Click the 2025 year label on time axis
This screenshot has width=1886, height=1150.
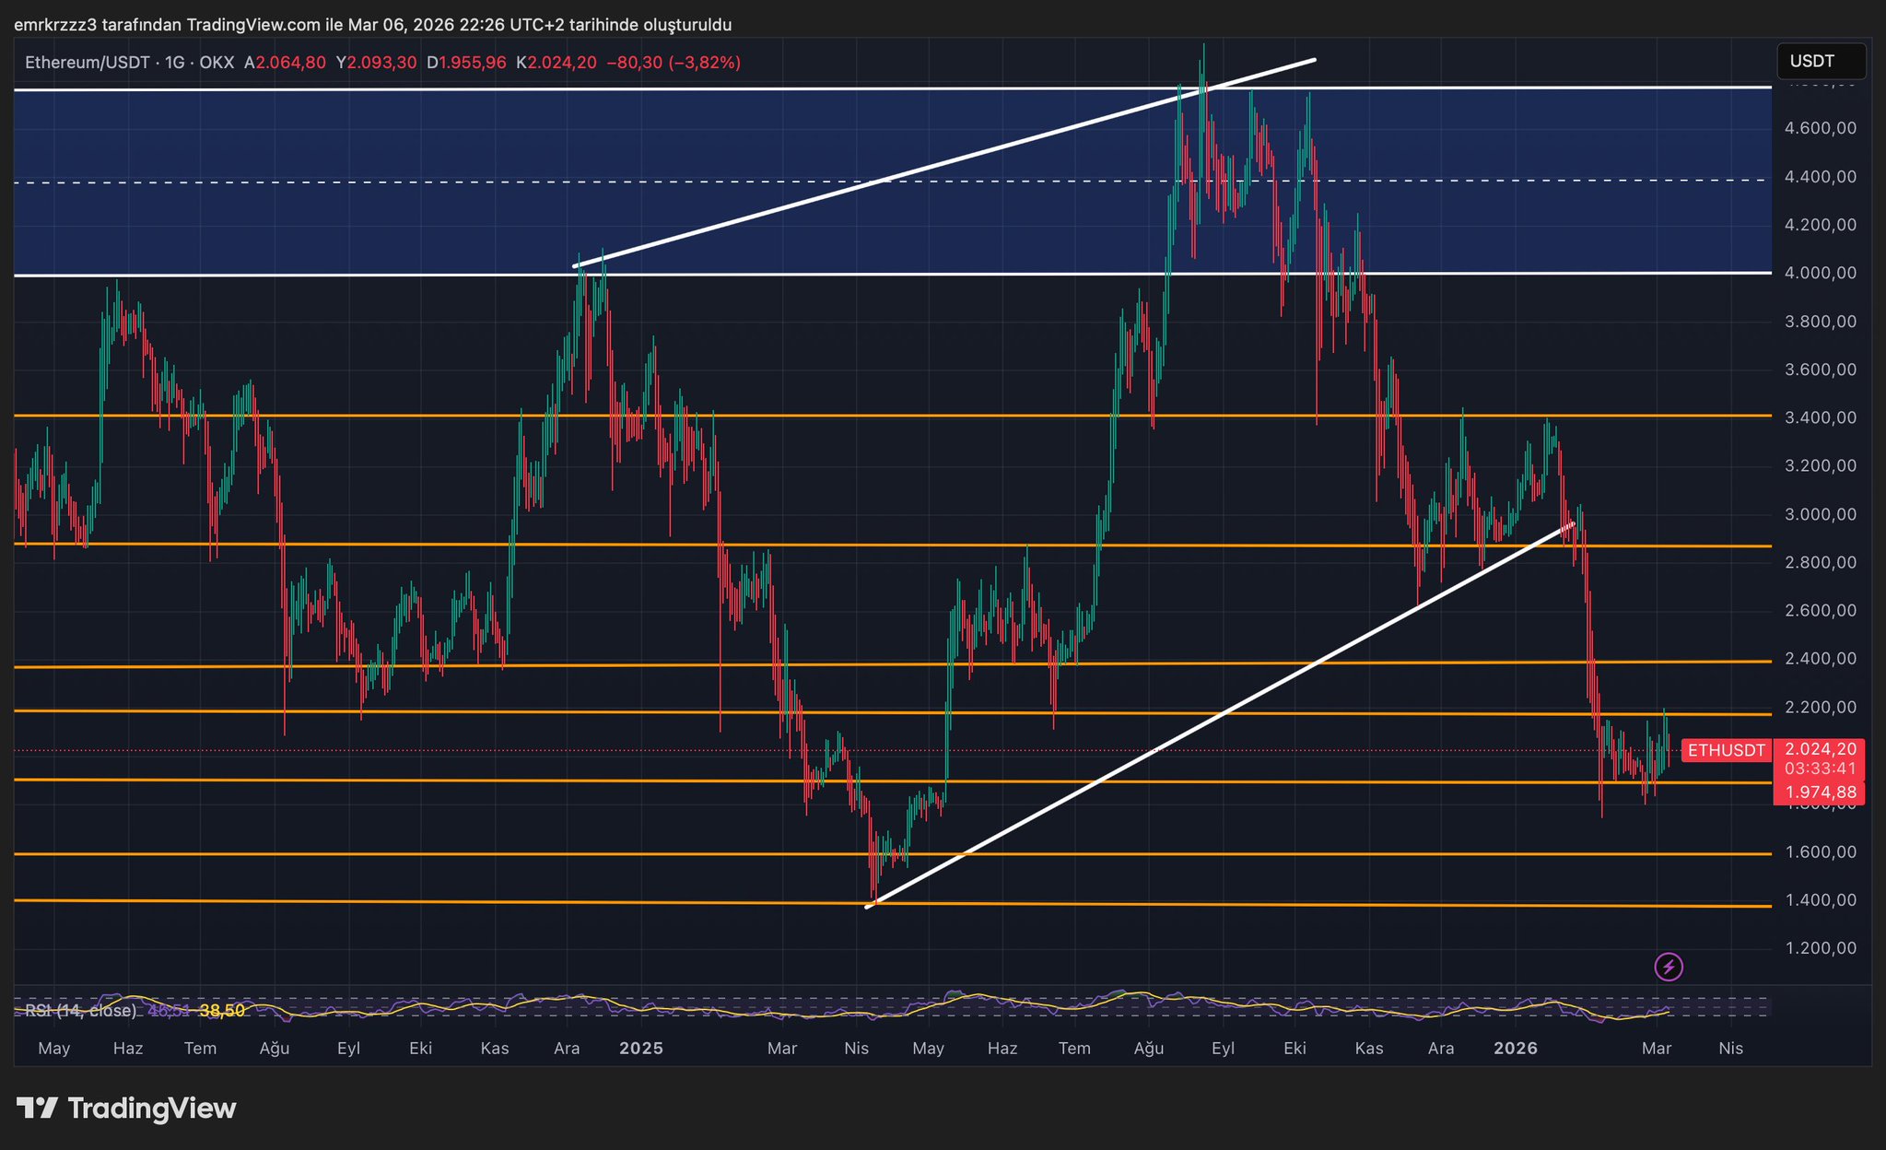(x=640, y=1049)
